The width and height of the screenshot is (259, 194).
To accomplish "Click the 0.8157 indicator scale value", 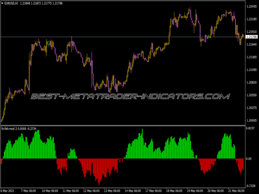I will [250, 128].
